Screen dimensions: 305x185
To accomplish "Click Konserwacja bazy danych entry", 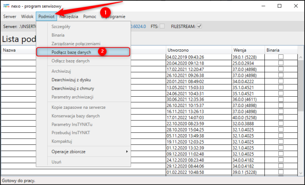I will point(83,116).
